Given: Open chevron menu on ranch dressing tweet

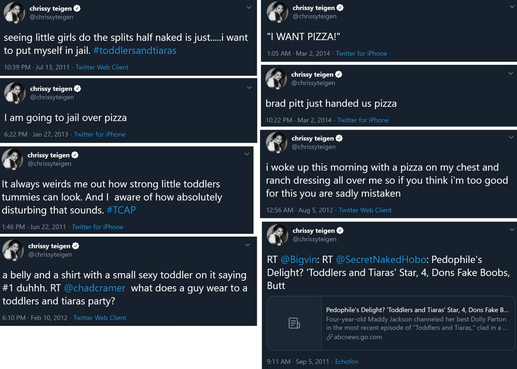Looking at the screenshot, I should (511, 137).
